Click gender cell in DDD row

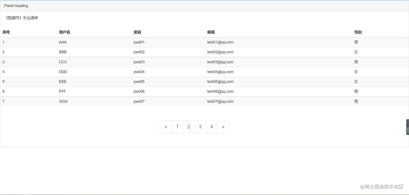(x=356, y=72)
